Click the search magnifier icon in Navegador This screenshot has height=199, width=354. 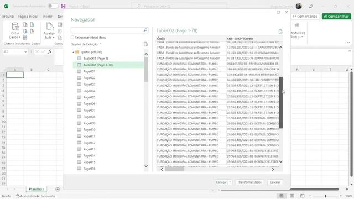coord(145,30)
